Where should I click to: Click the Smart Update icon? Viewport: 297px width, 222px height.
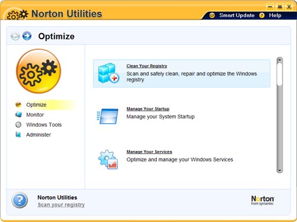(x=212, y=15)
